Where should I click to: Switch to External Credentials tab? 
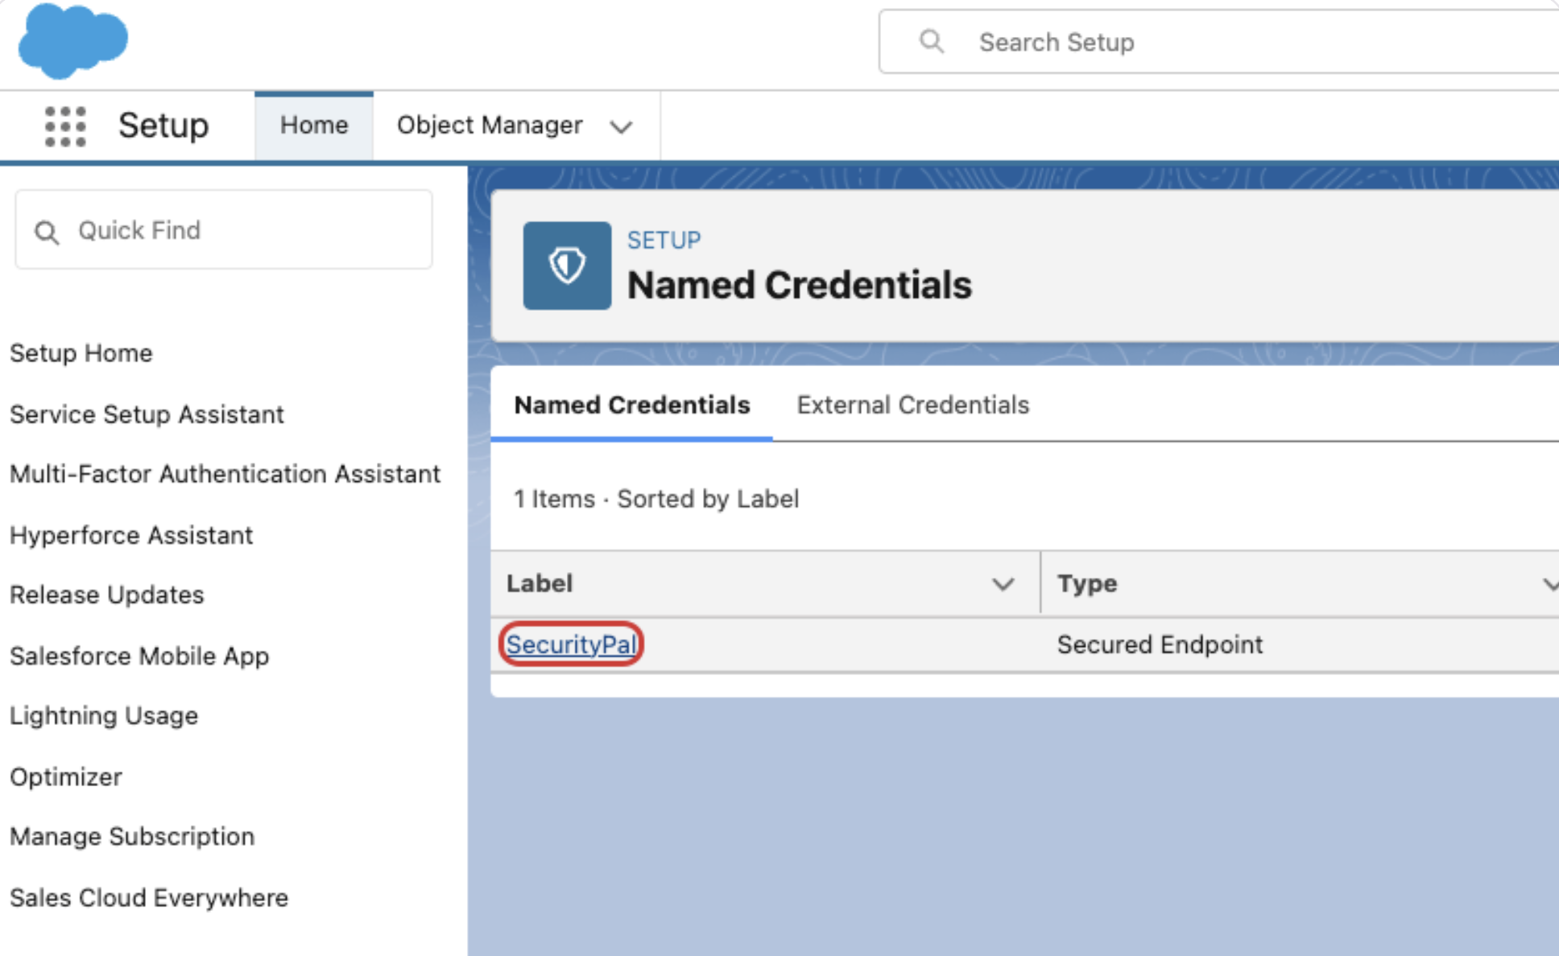coord(913,405)
